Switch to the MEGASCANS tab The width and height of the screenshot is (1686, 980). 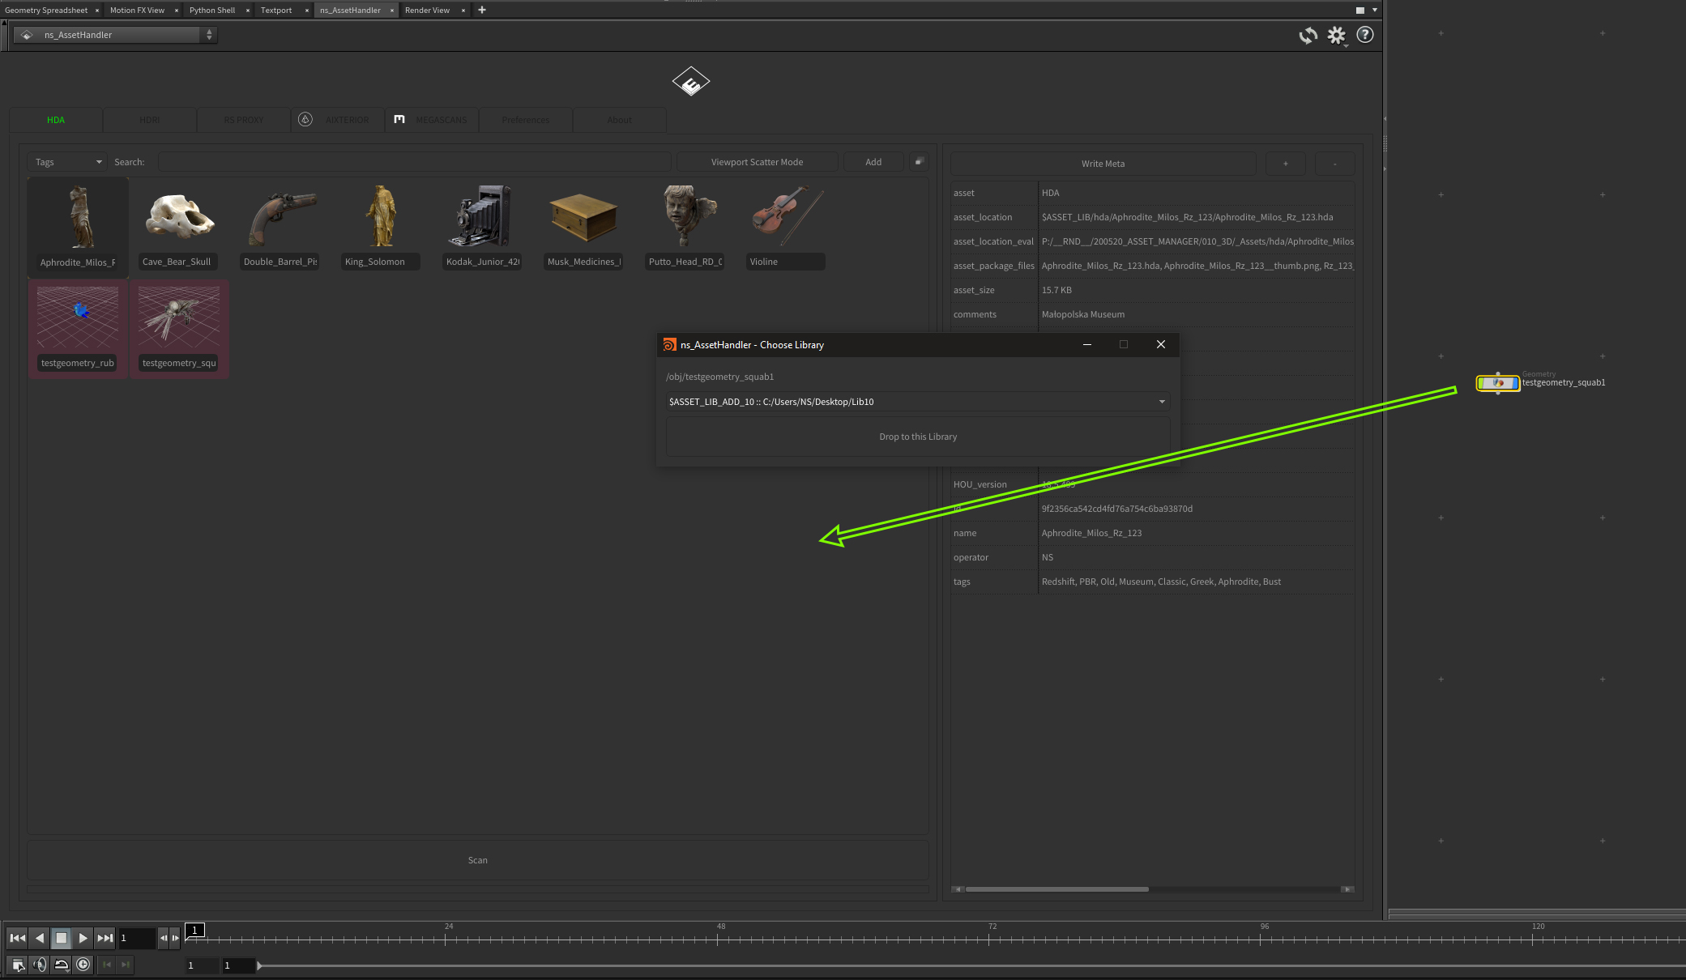pos(432,120)
